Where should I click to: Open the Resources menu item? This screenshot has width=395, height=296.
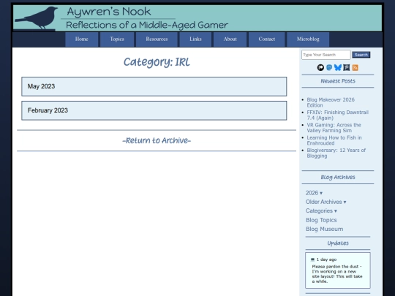pos(157,39)
